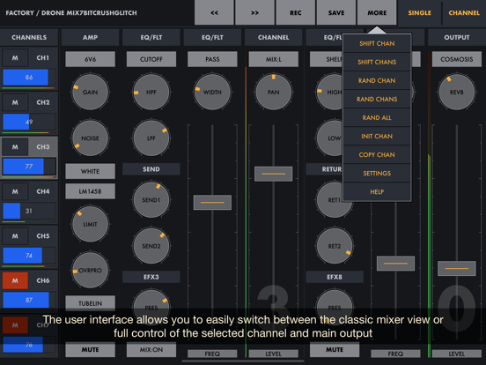The width and height of the screenshot is (486, 365).
Task: Go to next preset with >> button
Action: [254, 12]
